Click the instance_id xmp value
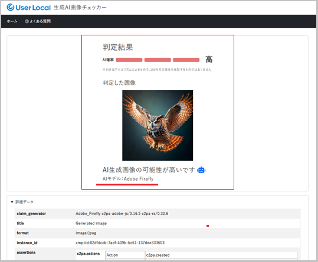Image resolution: width=318 pixels, height=262 pixels. point(120,243)
